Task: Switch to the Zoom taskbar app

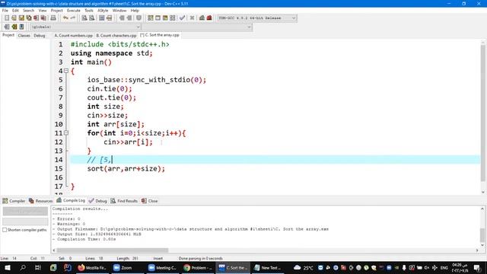Action: 123,267
